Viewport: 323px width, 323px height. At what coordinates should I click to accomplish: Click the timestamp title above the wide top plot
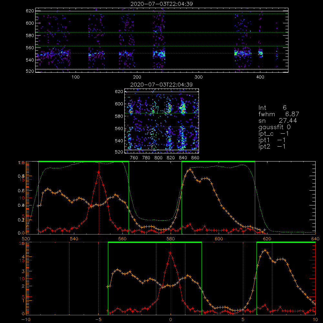point(161,4)
